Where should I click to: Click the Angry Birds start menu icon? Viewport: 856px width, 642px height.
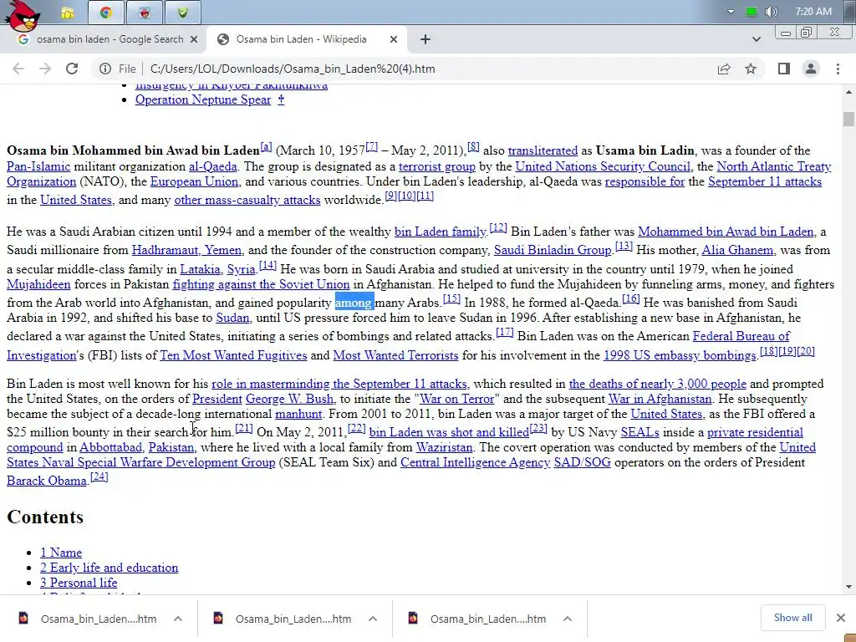23,15
